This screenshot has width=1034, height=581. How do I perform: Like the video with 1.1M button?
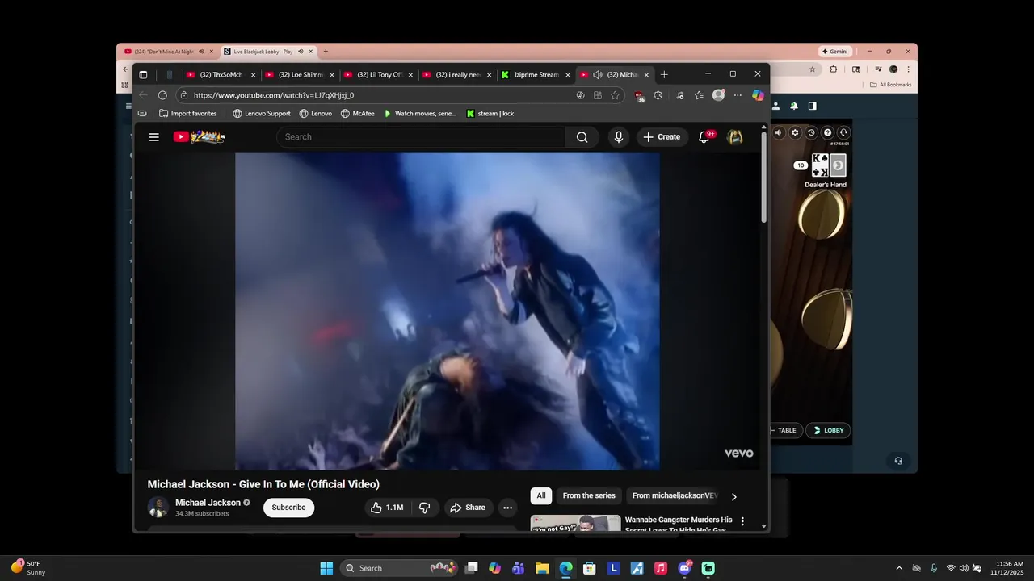point(387,508)
